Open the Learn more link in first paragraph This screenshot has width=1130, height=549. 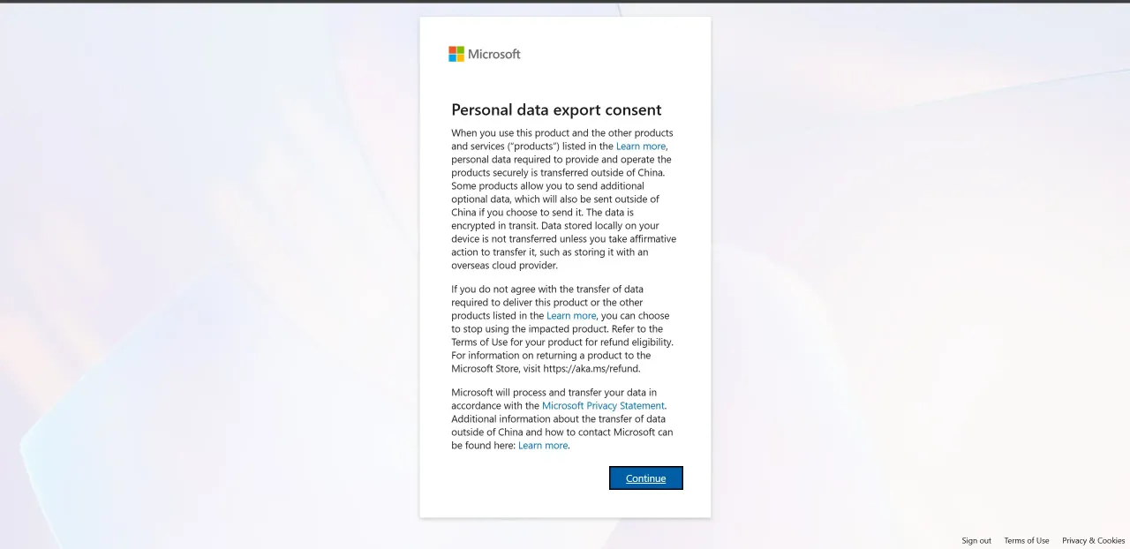[641, 147]
